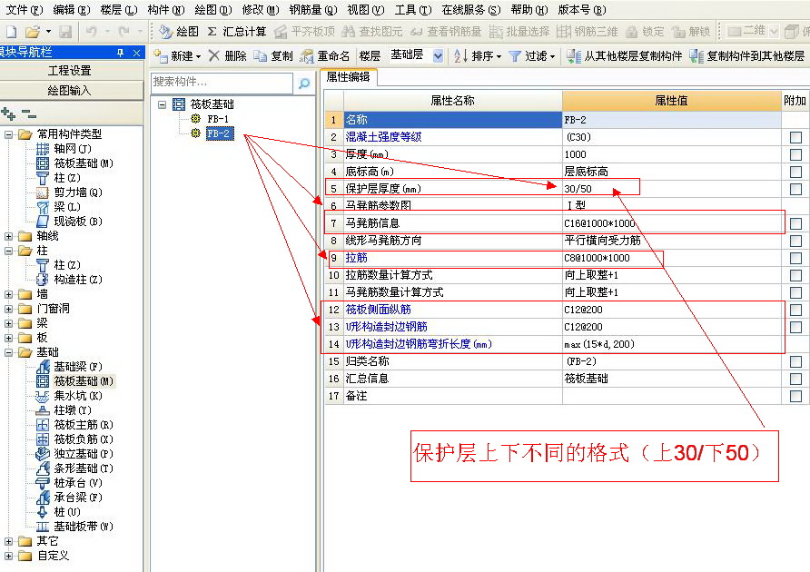This screenshot has width=810, height=572.
Task: Pin the module navigation panel
Action: click(x=121, y=53)
